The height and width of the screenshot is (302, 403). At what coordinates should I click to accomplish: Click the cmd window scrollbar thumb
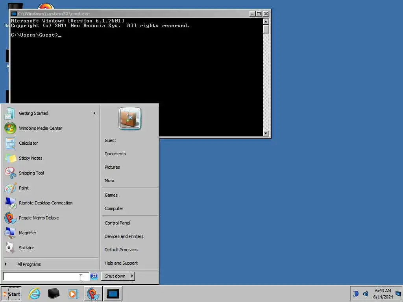click(x=266, y=29)
